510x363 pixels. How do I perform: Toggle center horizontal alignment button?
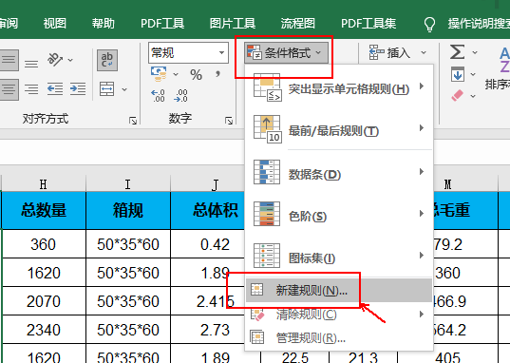9,89
